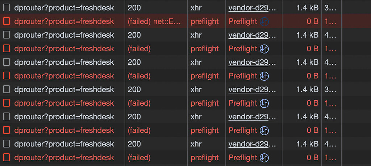The image size is (371, 166).
Task: Click the gray document icon of the topmost request
Action: point(7,8)
